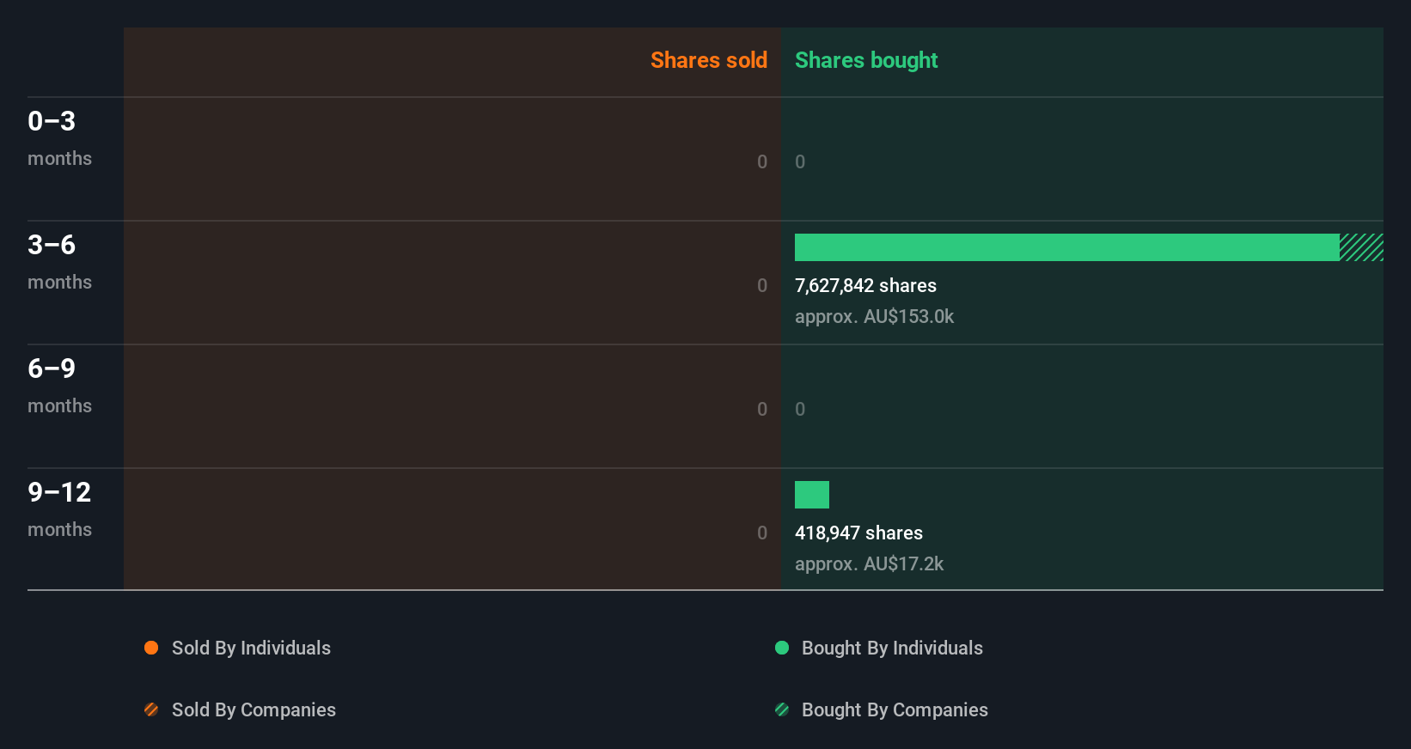1411x749 pixels.
Task: Click the small green 9–12 months bar
Action: pos(812,495)
